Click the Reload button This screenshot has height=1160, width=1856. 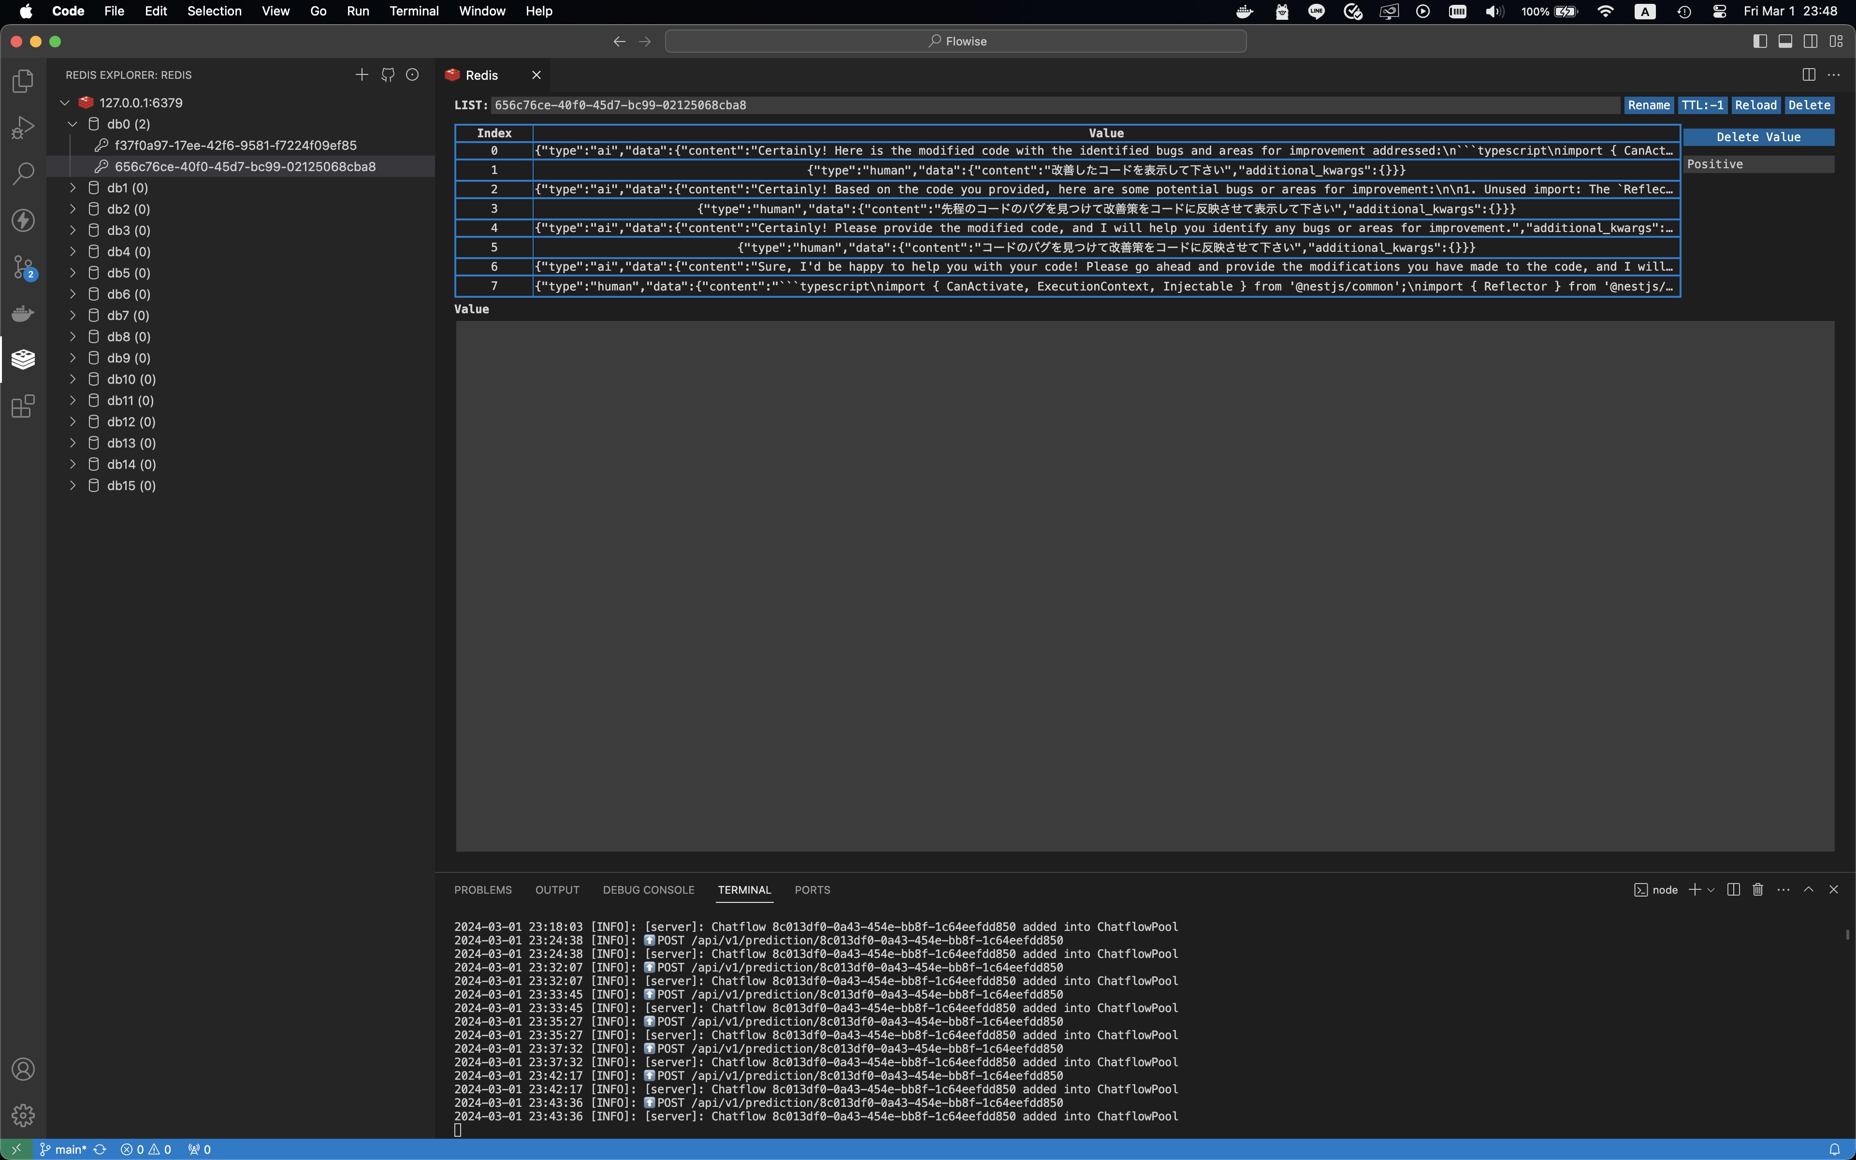click(x=1755, y=105)
